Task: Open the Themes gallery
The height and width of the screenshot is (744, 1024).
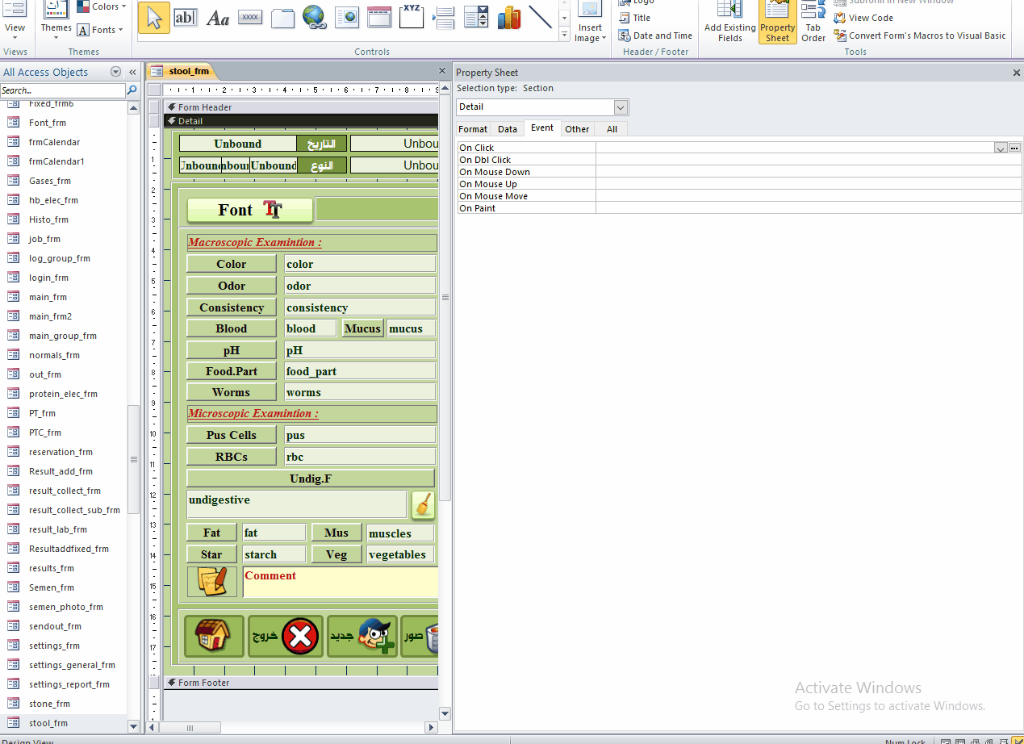Action: click(56, 21)
